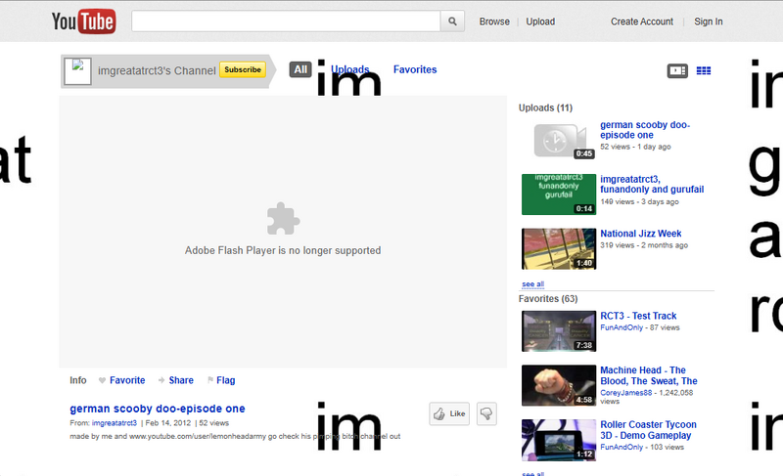Image resolution: width=783 pixels, height=476 pixels.
Task: Open german scooby doo-episode one title under the player
Action: click(x=158, y=409)
